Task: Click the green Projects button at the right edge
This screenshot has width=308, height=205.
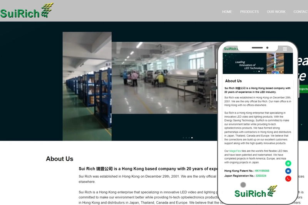Action: [303, 89]
